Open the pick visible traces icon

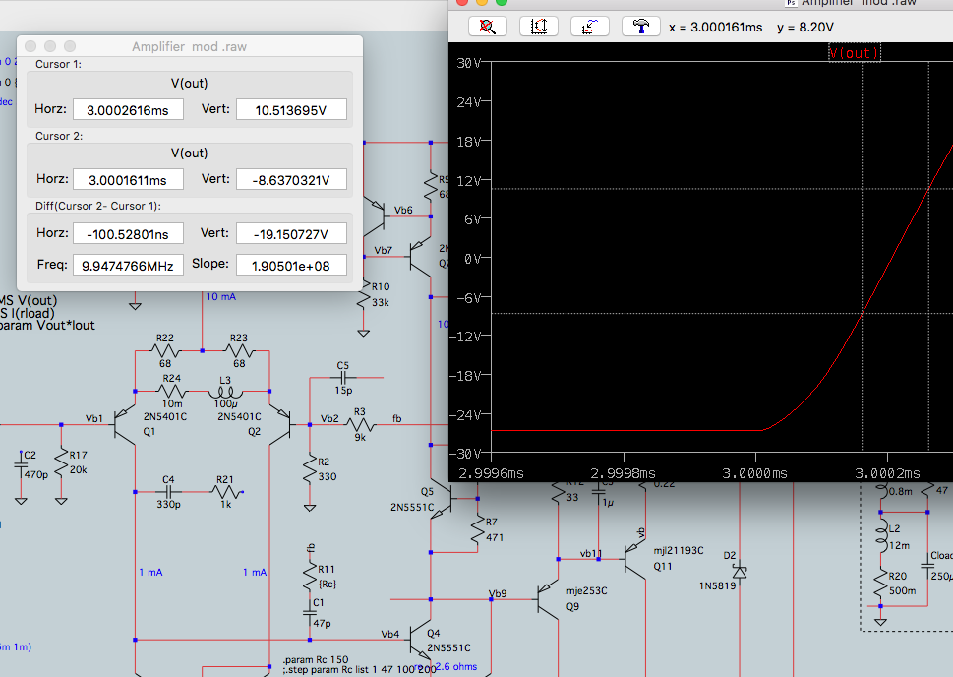click(x=589, y=27)
